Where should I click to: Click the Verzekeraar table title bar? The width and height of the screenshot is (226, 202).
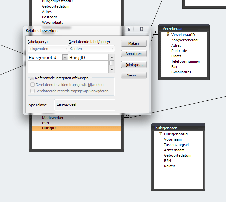coord(184,28)
